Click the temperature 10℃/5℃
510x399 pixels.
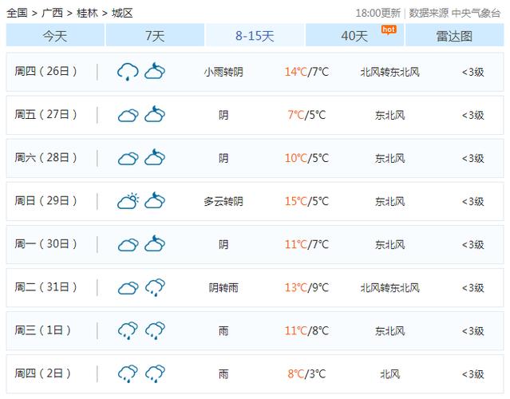306,158
